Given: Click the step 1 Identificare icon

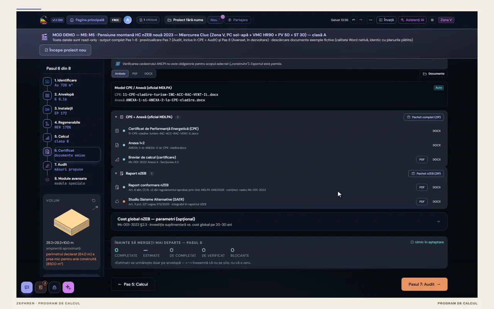Looking at the screenshot, I should click(x=47, y=81).
